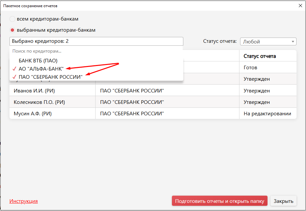This screenshot has width=306, height=211.
Task: Click the red checkmark beside АО "АЛЬФА-БАНК"
Action: pos(14,69)
